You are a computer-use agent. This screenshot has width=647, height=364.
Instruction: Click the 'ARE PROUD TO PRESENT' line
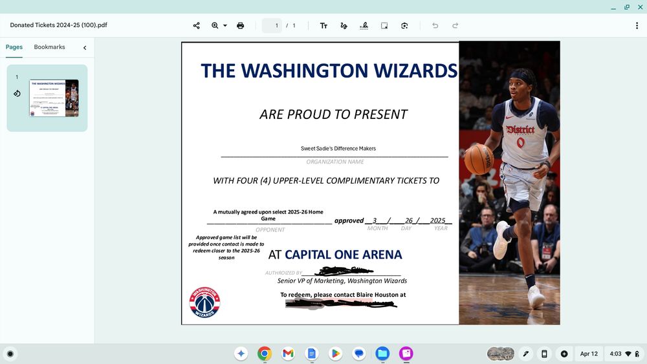pyautogui.click(x=333, y=114)
